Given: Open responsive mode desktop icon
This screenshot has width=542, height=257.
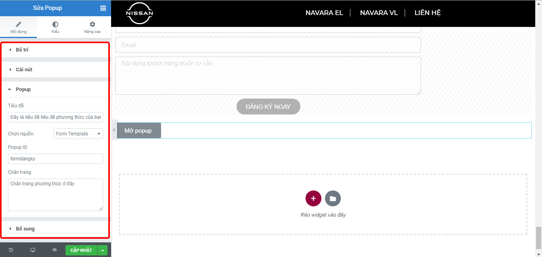Looking at the screenshot, I should tap(33, 250).
